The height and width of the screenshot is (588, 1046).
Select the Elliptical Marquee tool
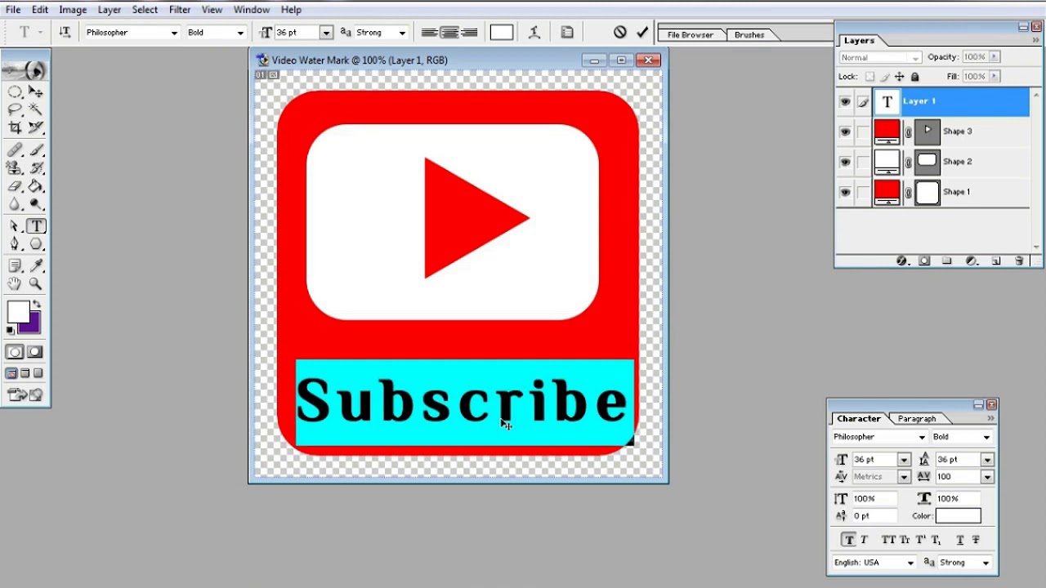(15, 91)
